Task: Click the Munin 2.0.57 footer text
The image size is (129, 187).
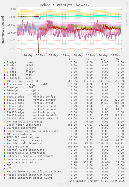Action: point(64,184)
